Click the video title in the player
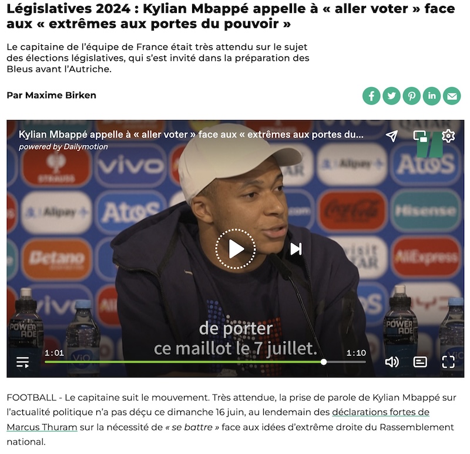This screenshot has height=454, width=470. click(191, 135)
